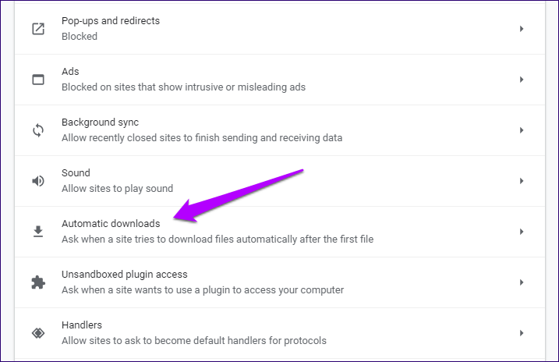Click the Handlers diamond icon
The width and height of the screenshot is (559, 362).
38,333
